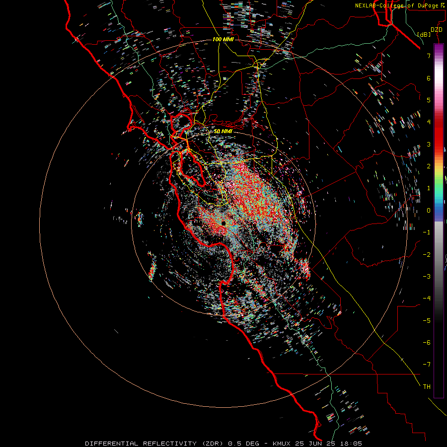Select the 6 value on the dB scale

tap(429, 78)
